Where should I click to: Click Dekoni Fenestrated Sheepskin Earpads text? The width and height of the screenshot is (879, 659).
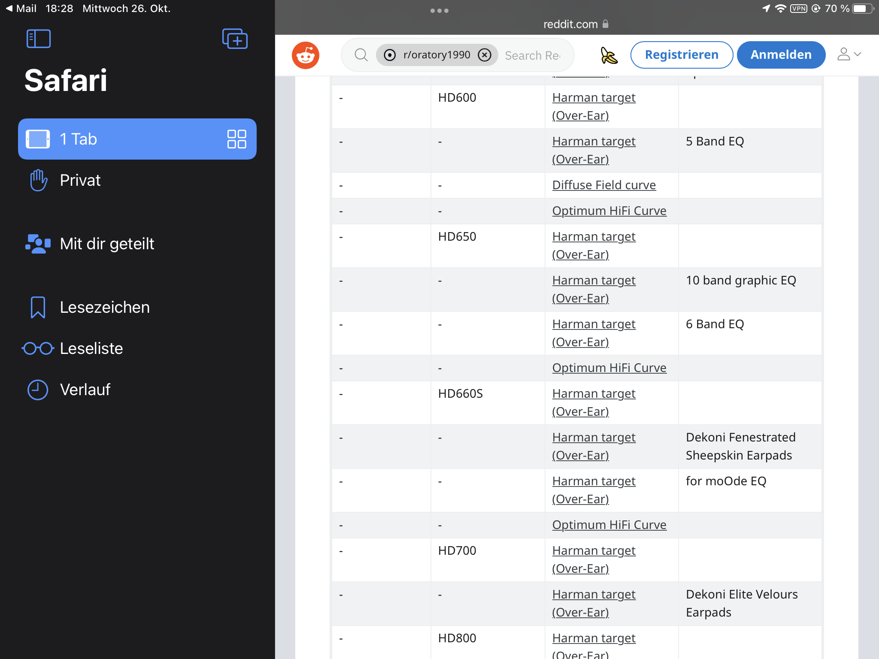[x=740, y=446]
